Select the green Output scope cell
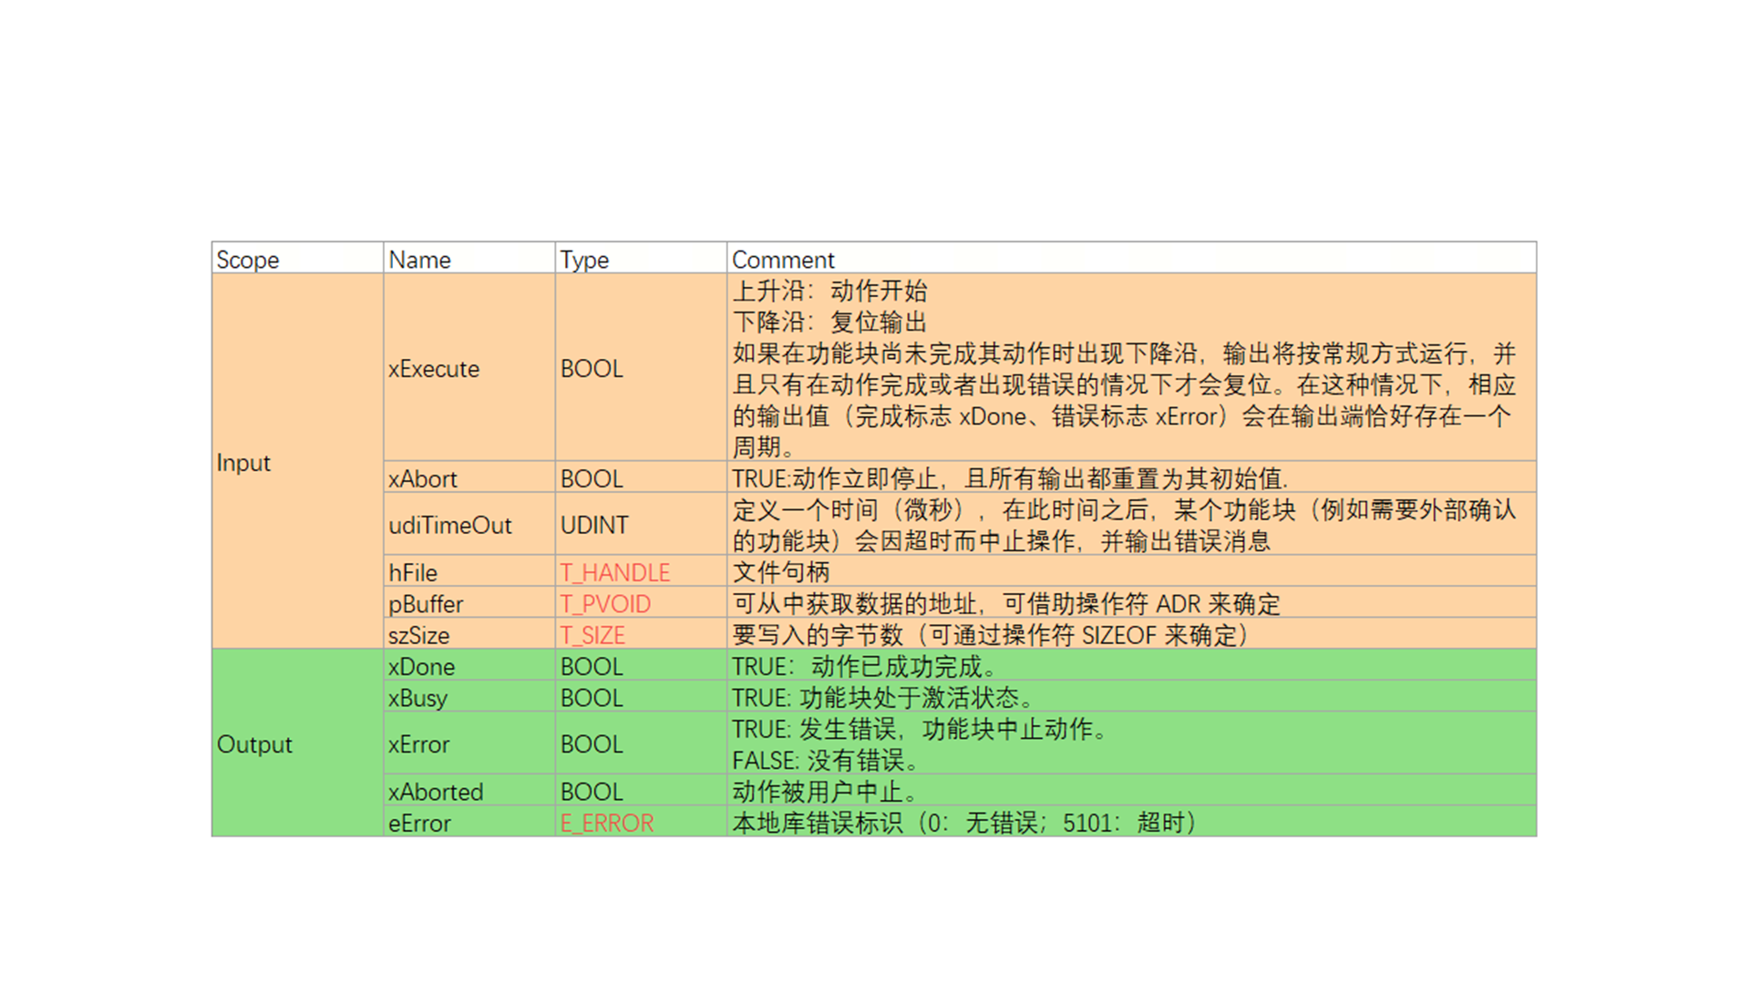 [x=254, y=744]
